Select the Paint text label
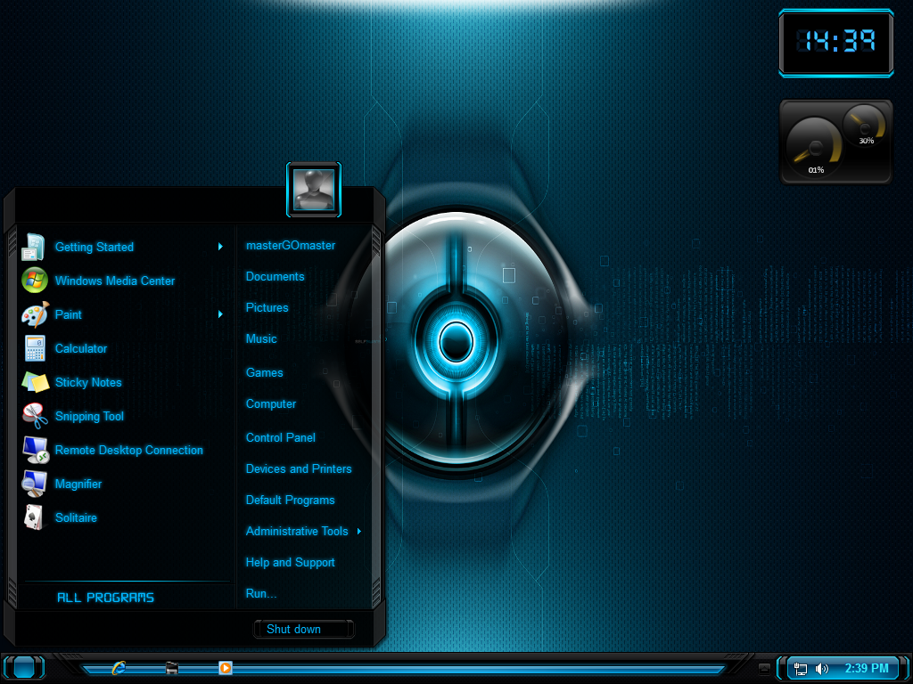Screen dimensions: 913x684 (x=68, y=314)
